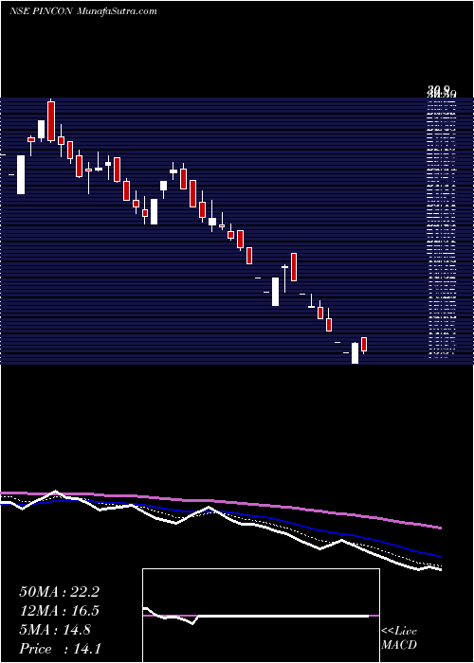474x663 pixels.
Task: Click the last red candle at the chart's right end
Action: [x=364, y=345]
